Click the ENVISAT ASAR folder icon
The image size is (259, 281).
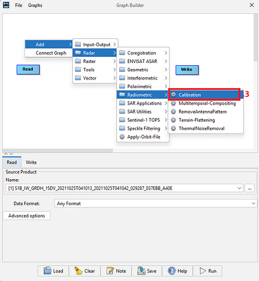tap(122, 61)
